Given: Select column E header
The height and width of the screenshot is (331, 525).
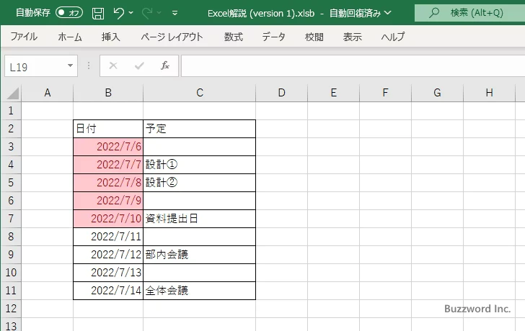Looking at the screenshot, I should pos(333,93).
